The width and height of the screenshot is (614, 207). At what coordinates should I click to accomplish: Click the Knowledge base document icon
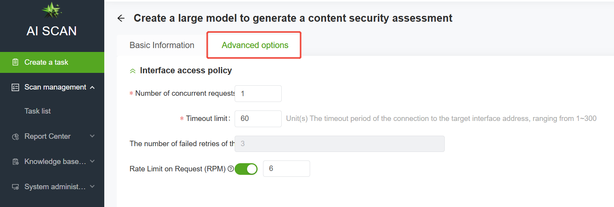pyautogui.click(x=16, y=162)
